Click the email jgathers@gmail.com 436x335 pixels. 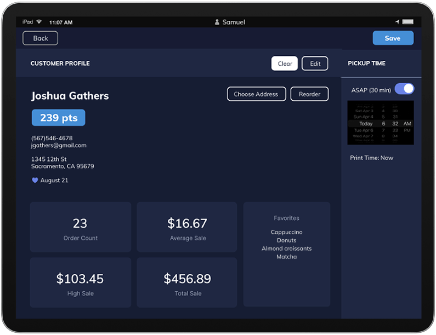[x=59, y=145]
